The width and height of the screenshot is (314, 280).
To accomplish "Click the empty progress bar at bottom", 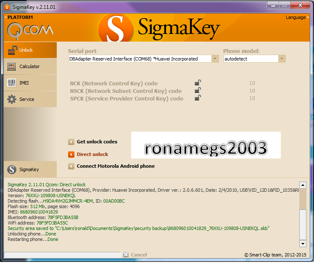I will [62, 255].
